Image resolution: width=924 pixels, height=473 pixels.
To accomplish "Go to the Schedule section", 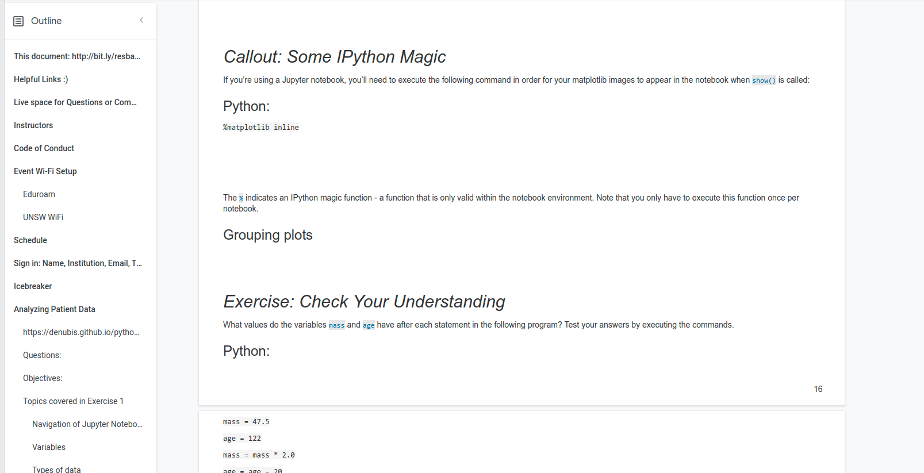I will pos(30,240).
